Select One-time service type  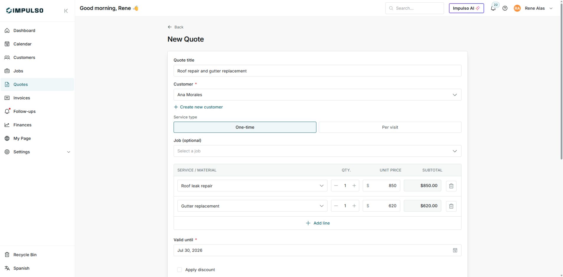coord(245,127)
